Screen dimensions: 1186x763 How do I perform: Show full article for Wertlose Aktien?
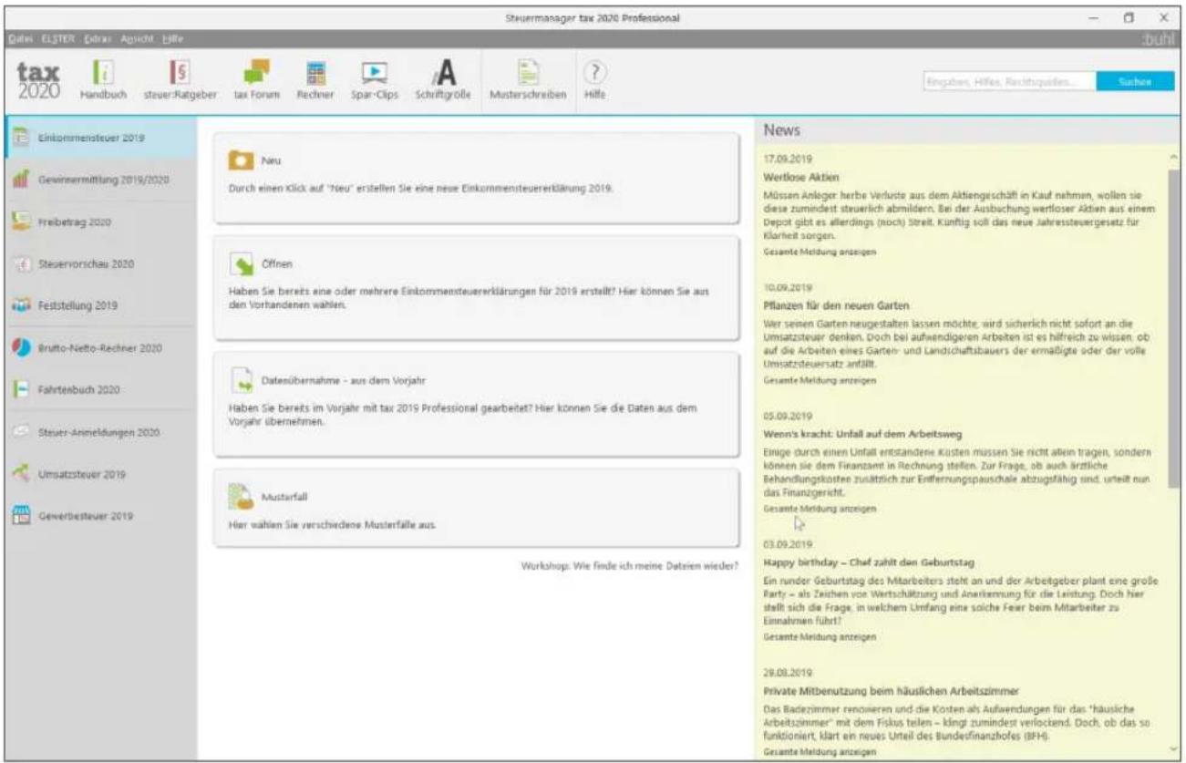[820, 252]
